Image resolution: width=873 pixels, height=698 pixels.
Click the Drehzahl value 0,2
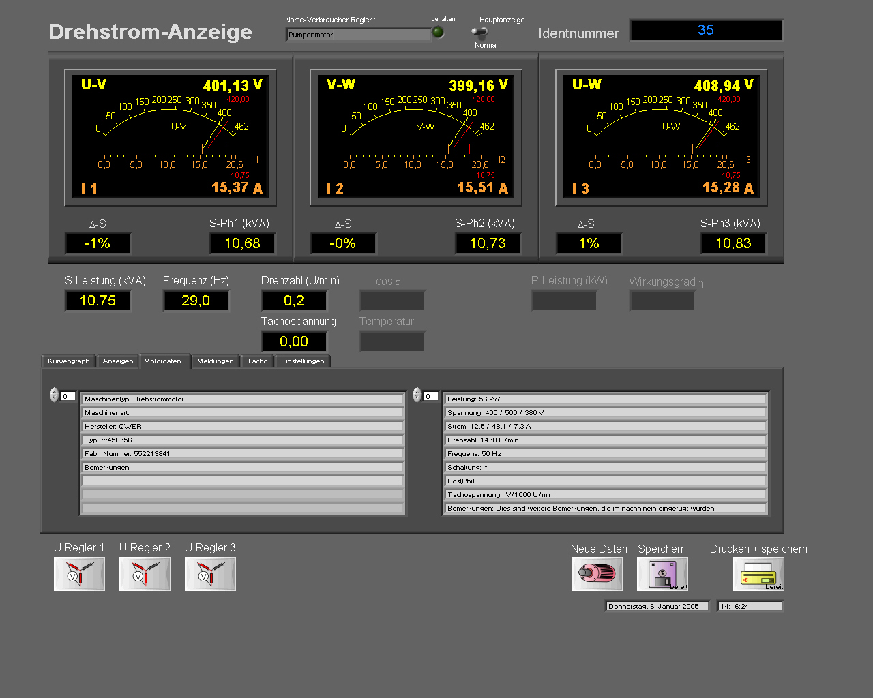click(x=294, y=301)
